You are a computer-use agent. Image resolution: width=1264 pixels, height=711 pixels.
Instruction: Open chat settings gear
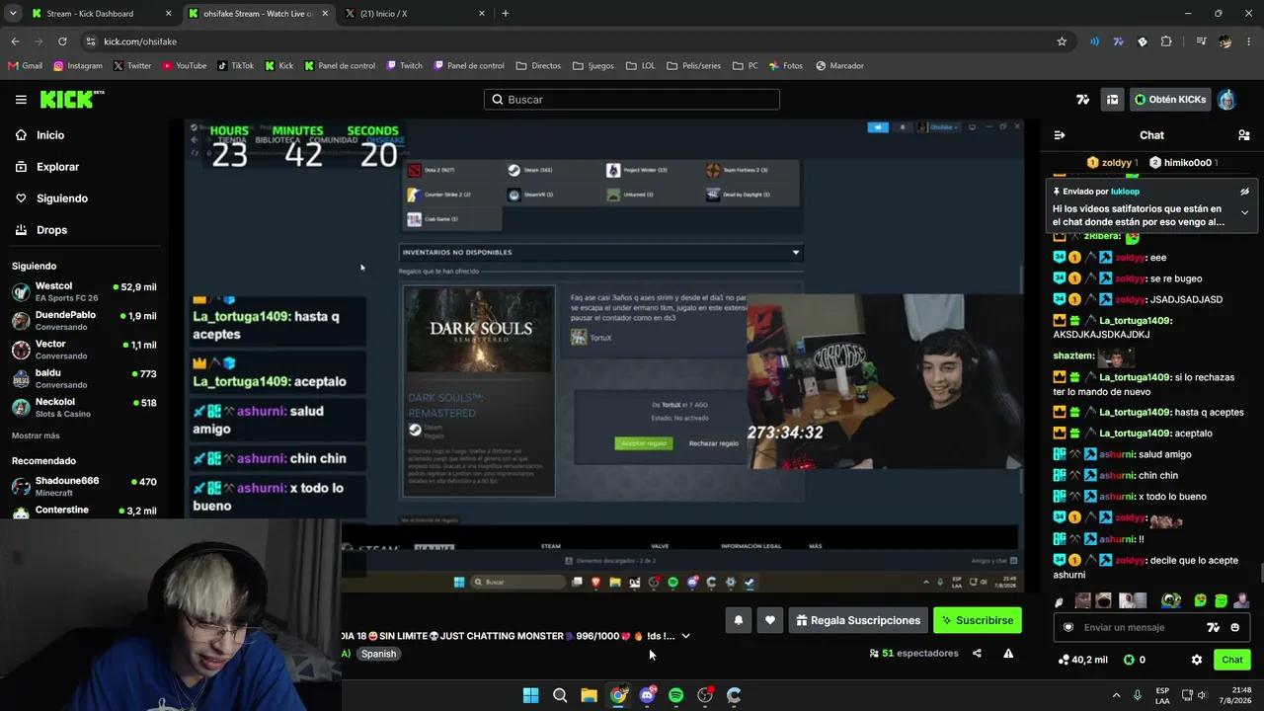[1196, 660]
